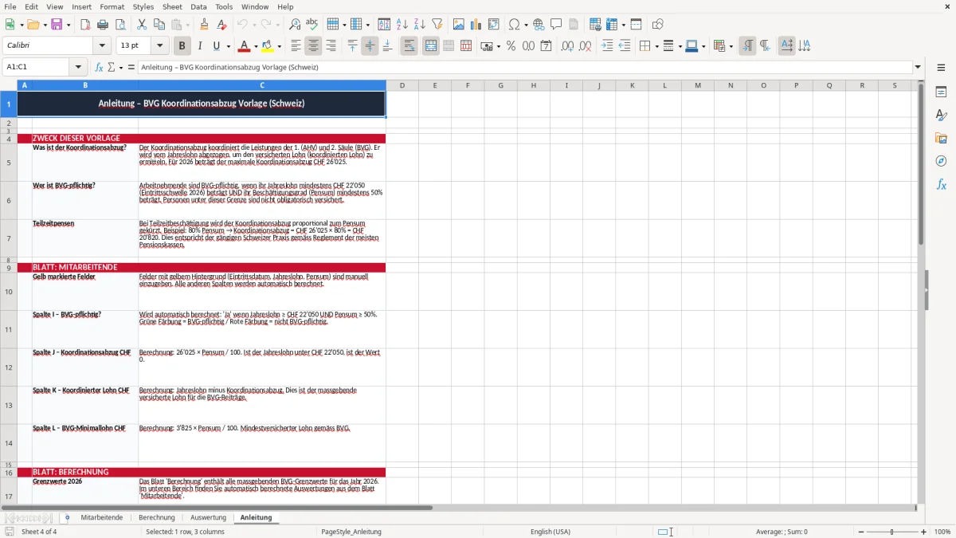Click the Insert Hyperlink icon

(x=539, y=25)
